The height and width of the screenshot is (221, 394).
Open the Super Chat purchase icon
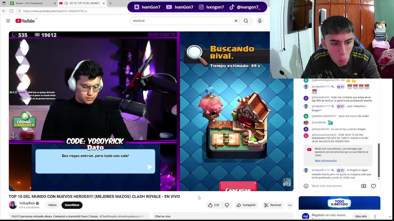click(364, 186)
